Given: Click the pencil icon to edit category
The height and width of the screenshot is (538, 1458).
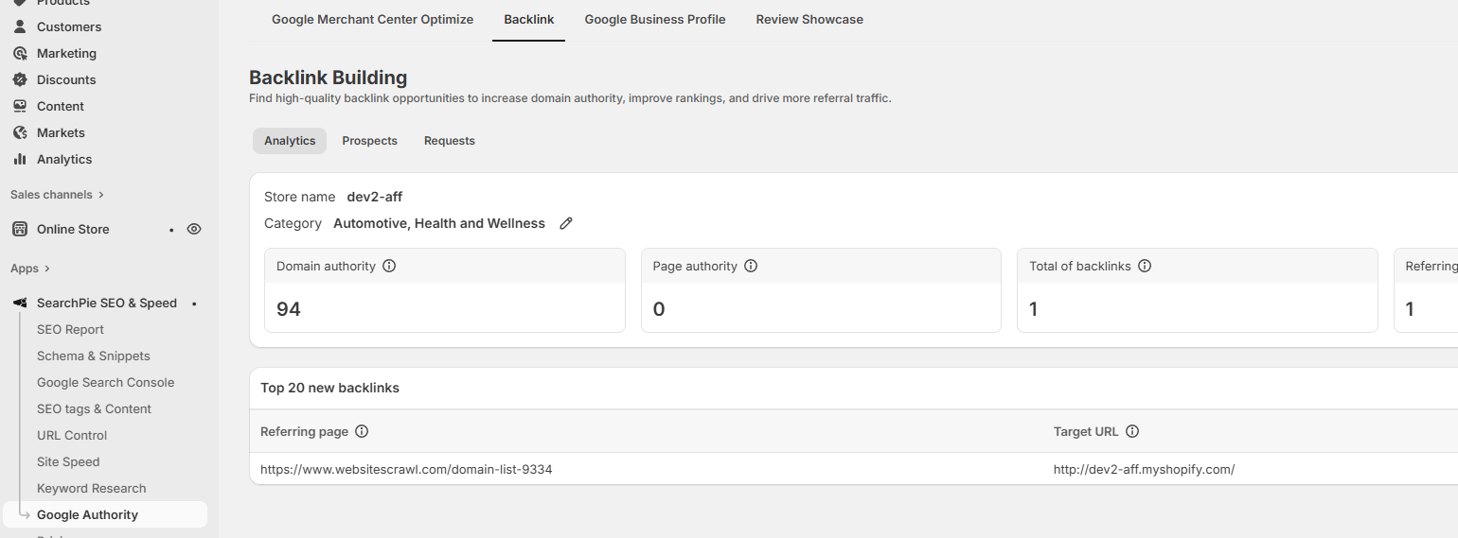Looking at the screenshot, I should tap(566, 224).
